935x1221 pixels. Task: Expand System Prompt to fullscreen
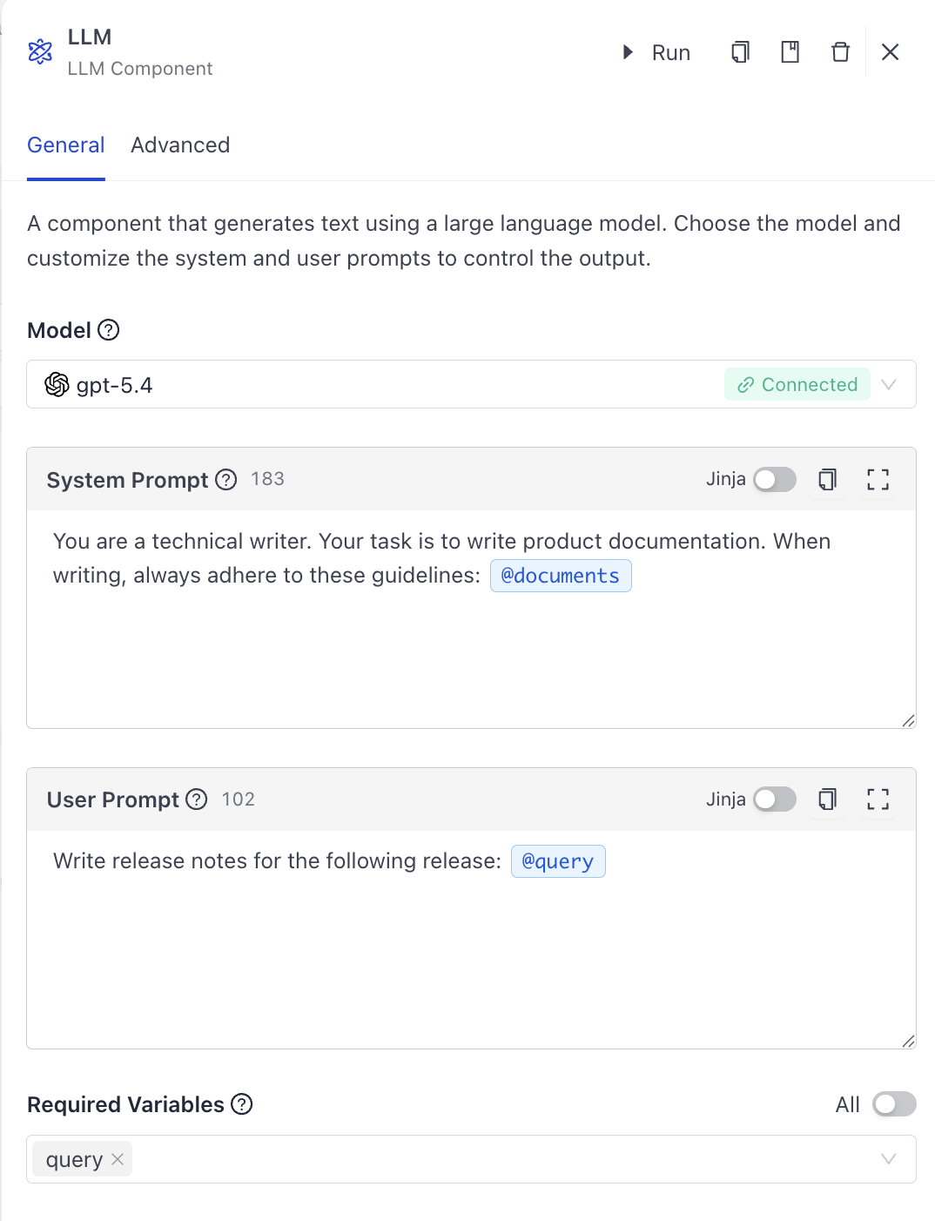(878, 479)
